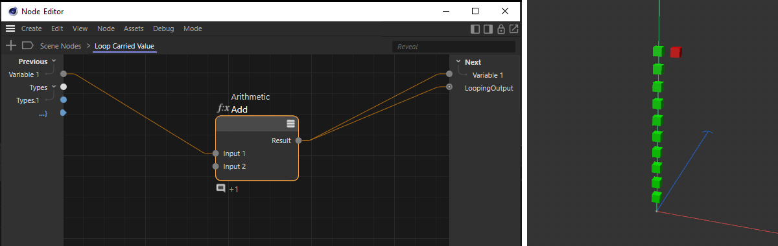778x246 pixels.
Task: Click the Reveal search field
Action: [454, 47]
